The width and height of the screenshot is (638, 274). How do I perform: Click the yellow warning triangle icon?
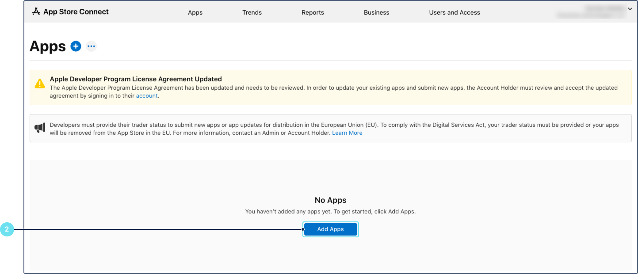[x=40, y=84]
